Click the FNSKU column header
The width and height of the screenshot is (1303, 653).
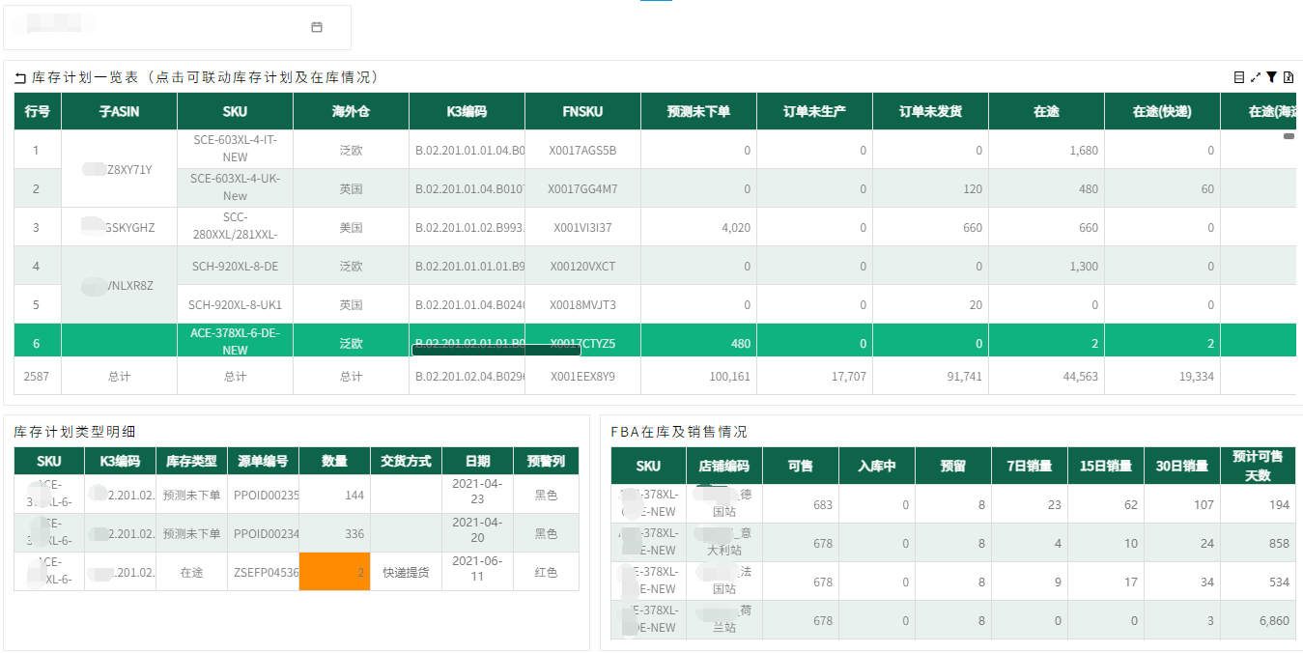coord(581,111)
